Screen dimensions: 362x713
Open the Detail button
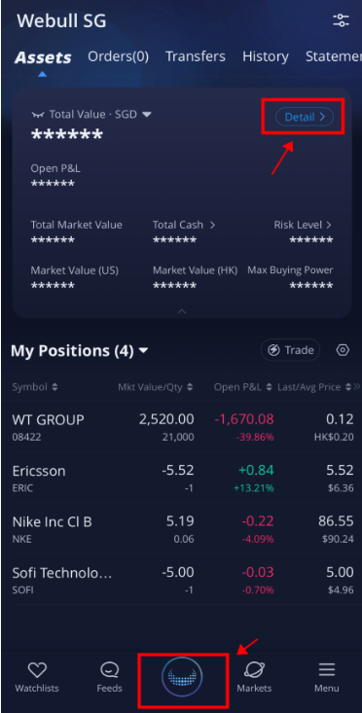pyautogui.click(x=305, y=117)
